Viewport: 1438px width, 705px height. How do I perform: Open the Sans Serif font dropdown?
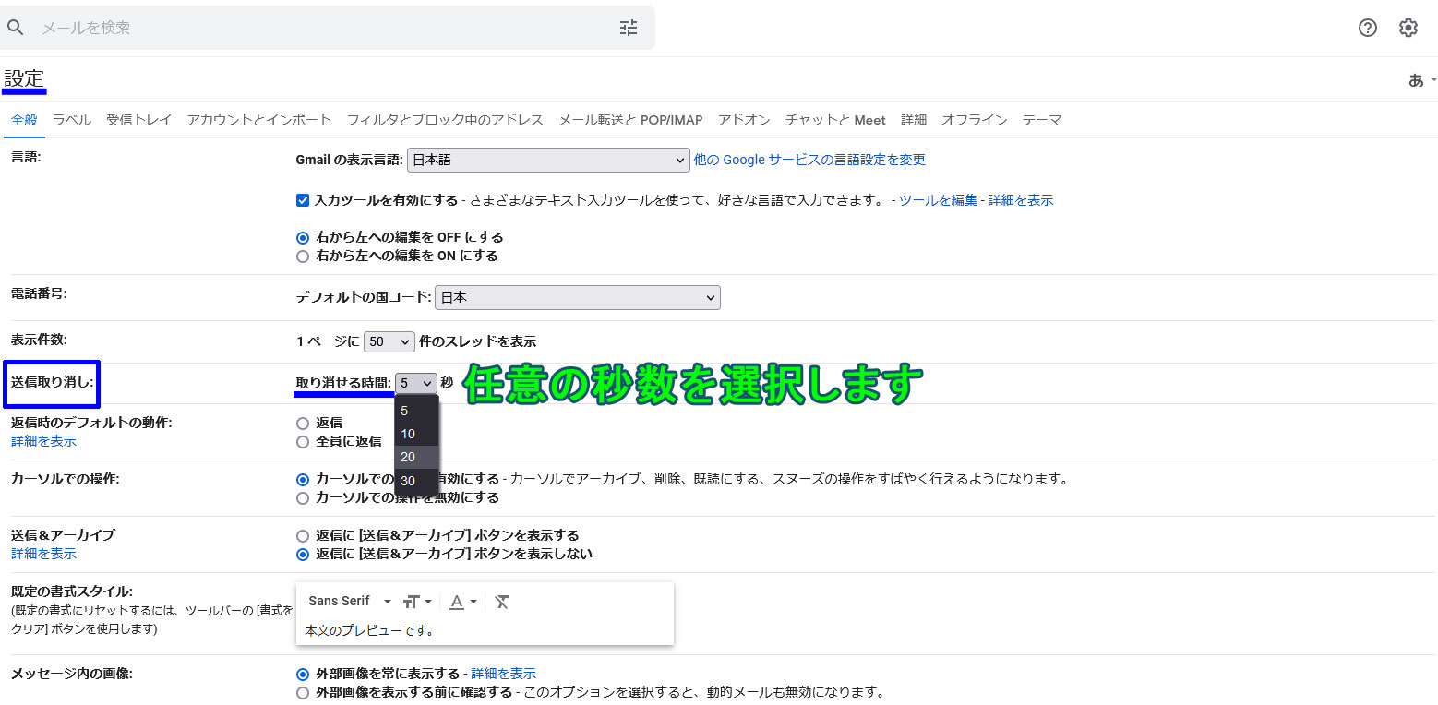click(349, 601)
